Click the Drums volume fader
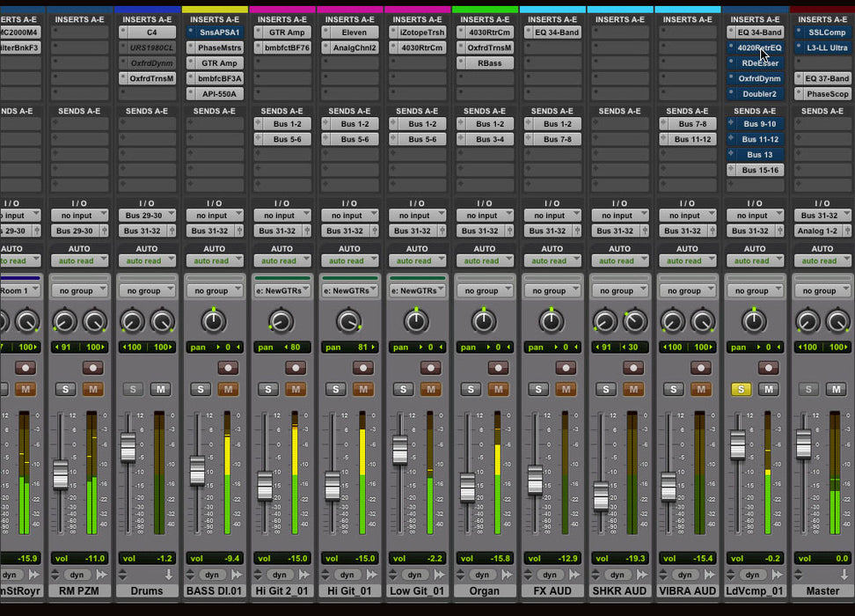 (x=128, y=447)
